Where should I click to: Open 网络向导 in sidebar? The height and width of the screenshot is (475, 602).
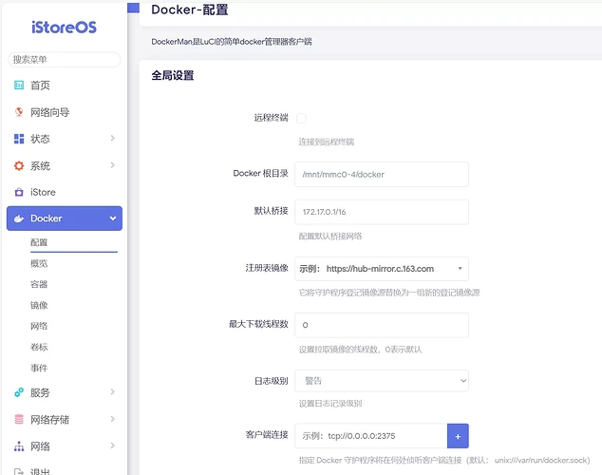click(x=50, y=112)
